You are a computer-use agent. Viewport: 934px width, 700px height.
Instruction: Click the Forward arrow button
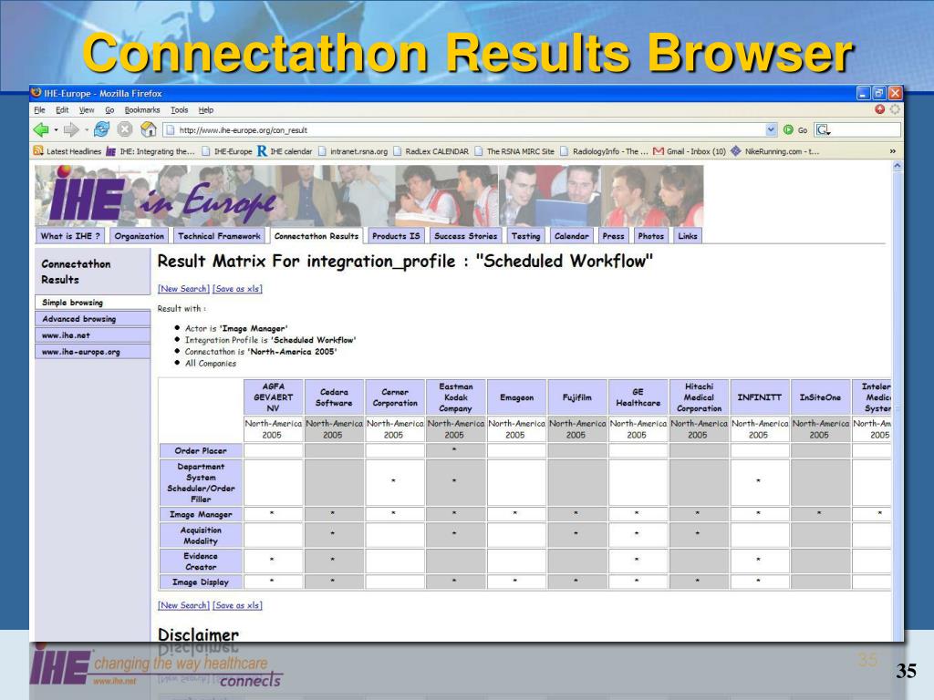click(x=71, y=129)
